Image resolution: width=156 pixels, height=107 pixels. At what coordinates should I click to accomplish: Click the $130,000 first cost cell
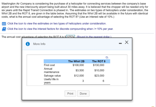click(x=99, y=65)
